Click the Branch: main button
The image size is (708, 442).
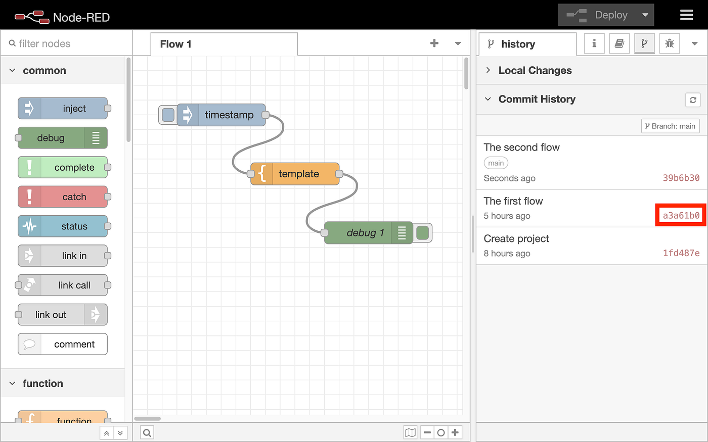pos(670,126)
